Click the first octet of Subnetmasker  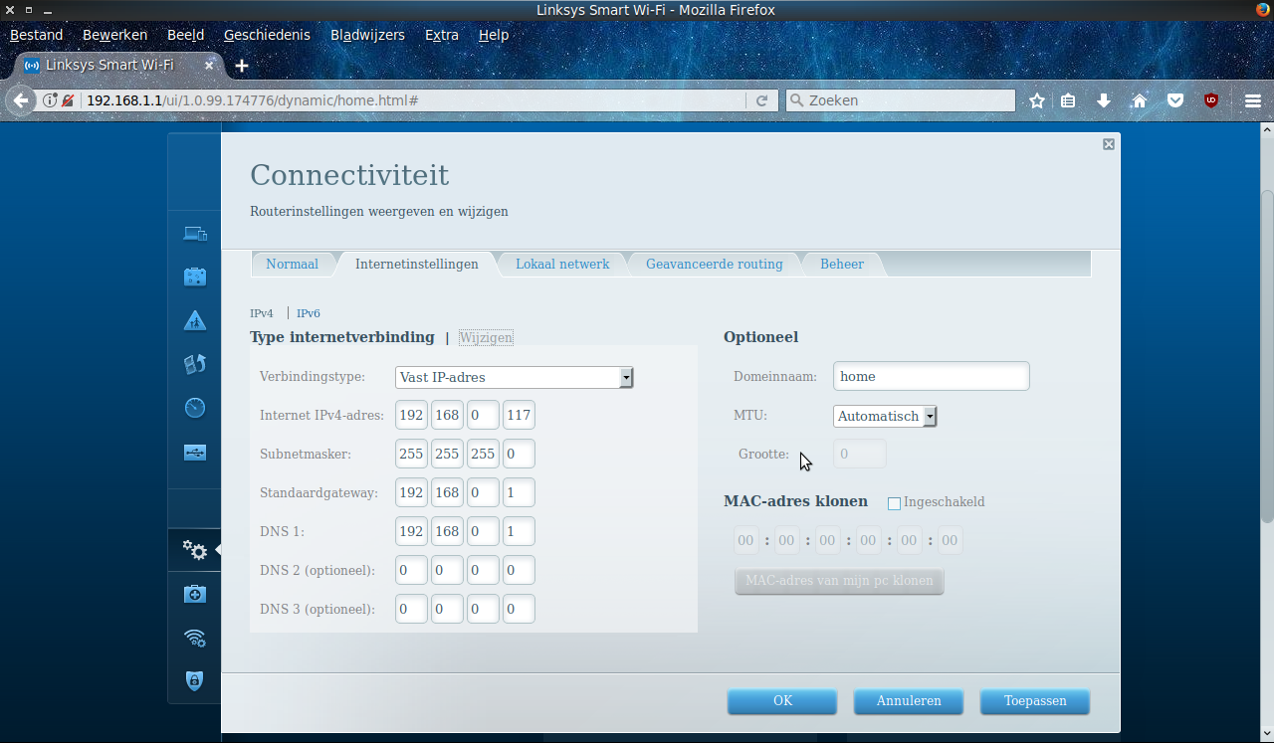coord(411,454)
